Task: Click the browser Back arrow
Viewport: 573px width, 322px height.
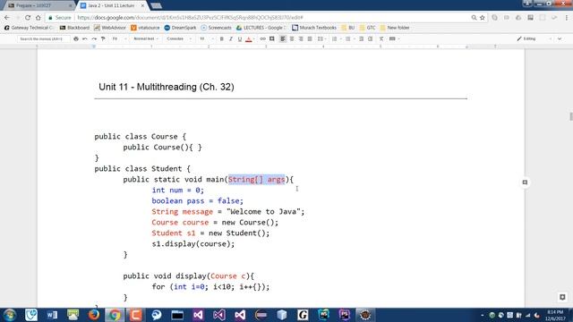Action: pyautogui.click(x=7, y=18)
